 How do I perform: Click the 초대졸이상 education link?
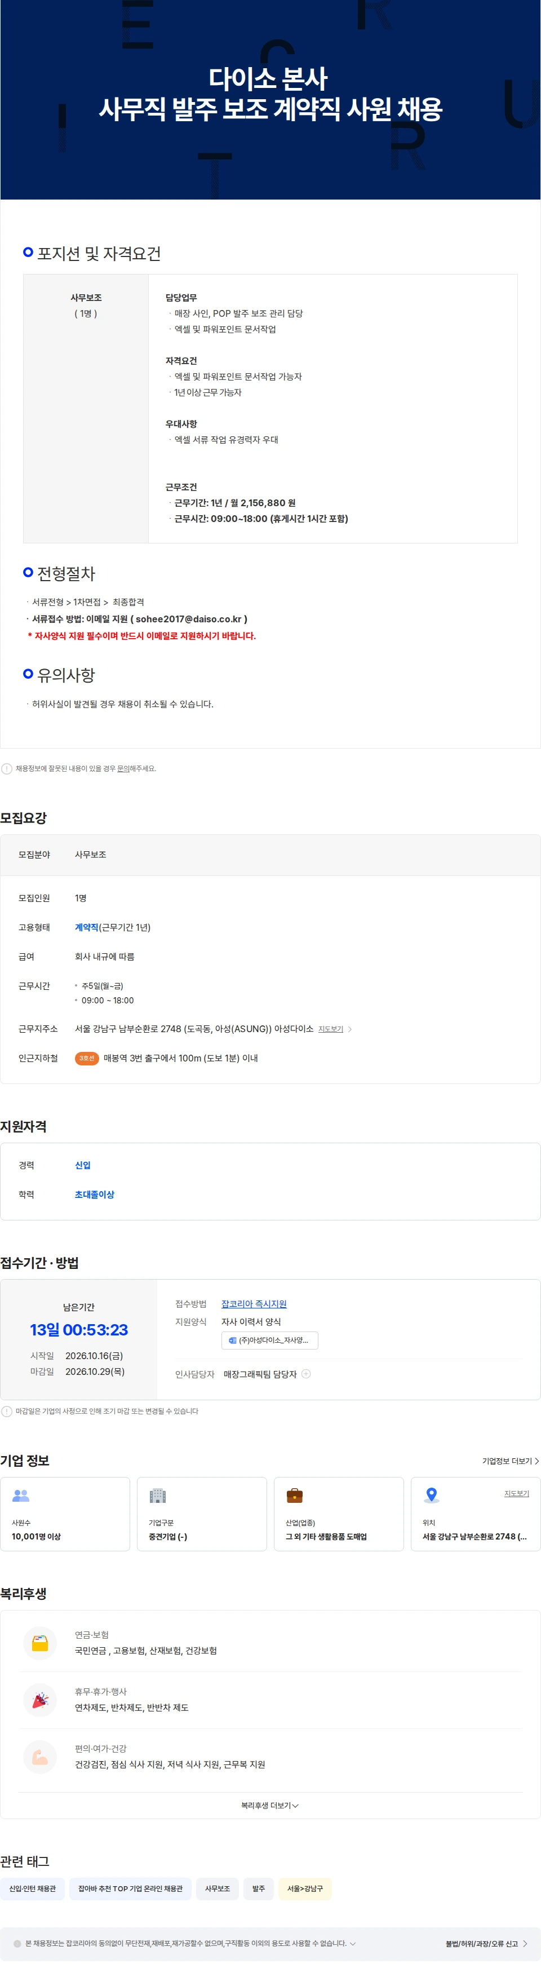[95, 1194]
